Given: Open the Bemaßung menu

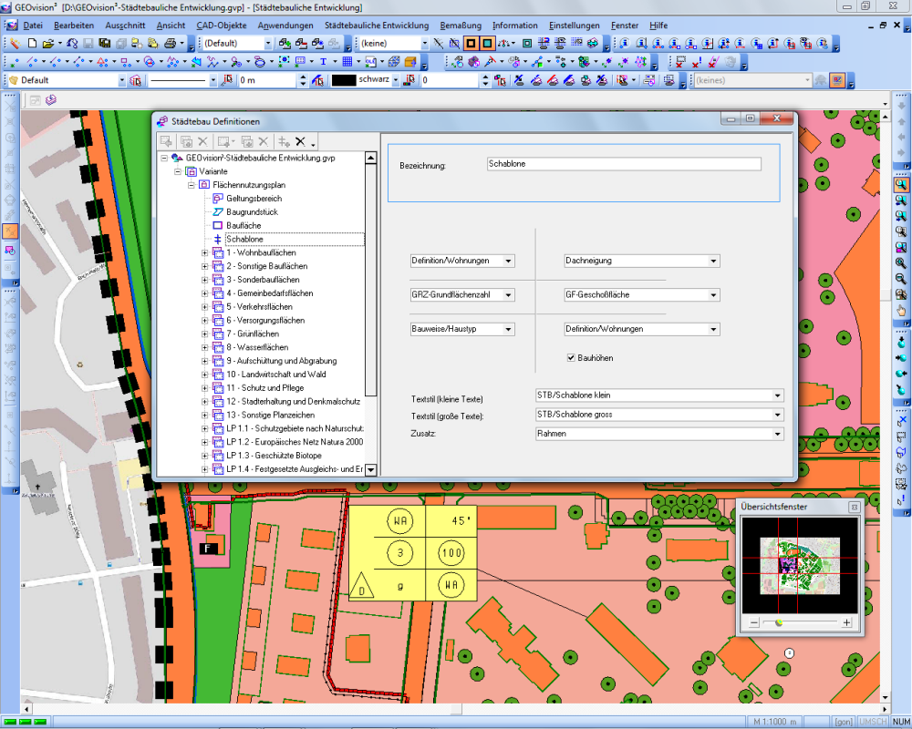Looking at the screenshot, I should 461,26.
